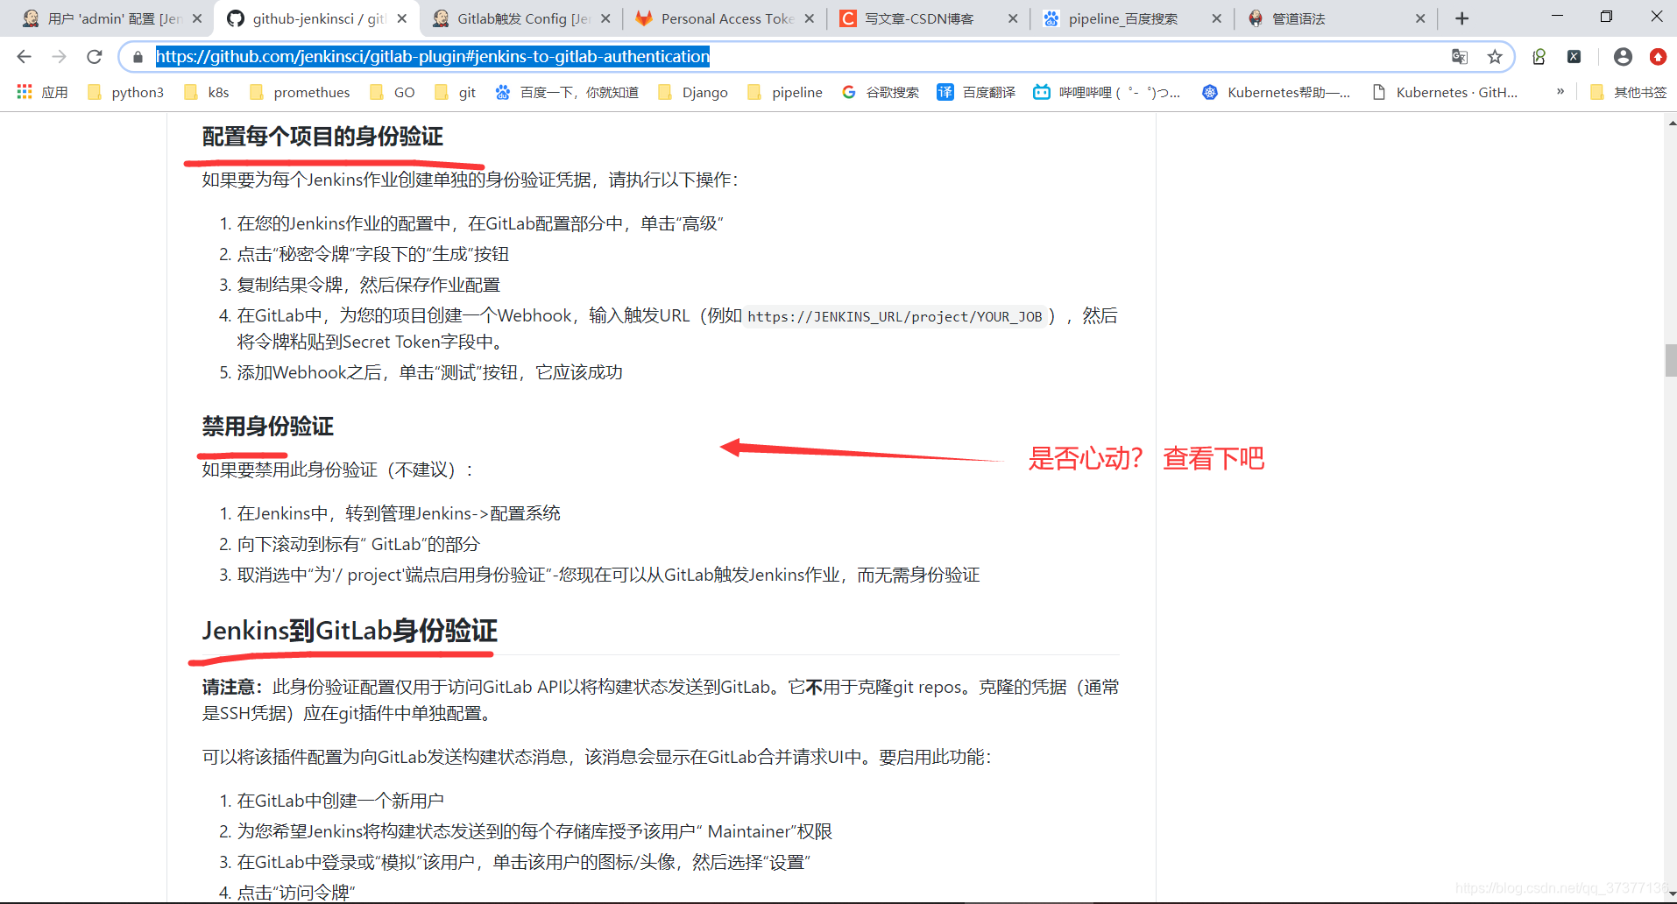
Task: Open the red Chrome update menu icon
Action: click(1658, 57)
